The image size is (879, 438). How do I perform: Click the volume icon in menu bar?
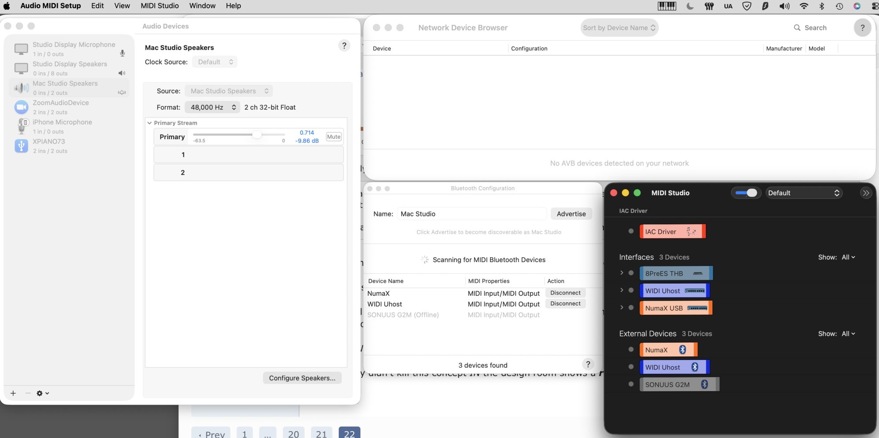click(785, 6)
